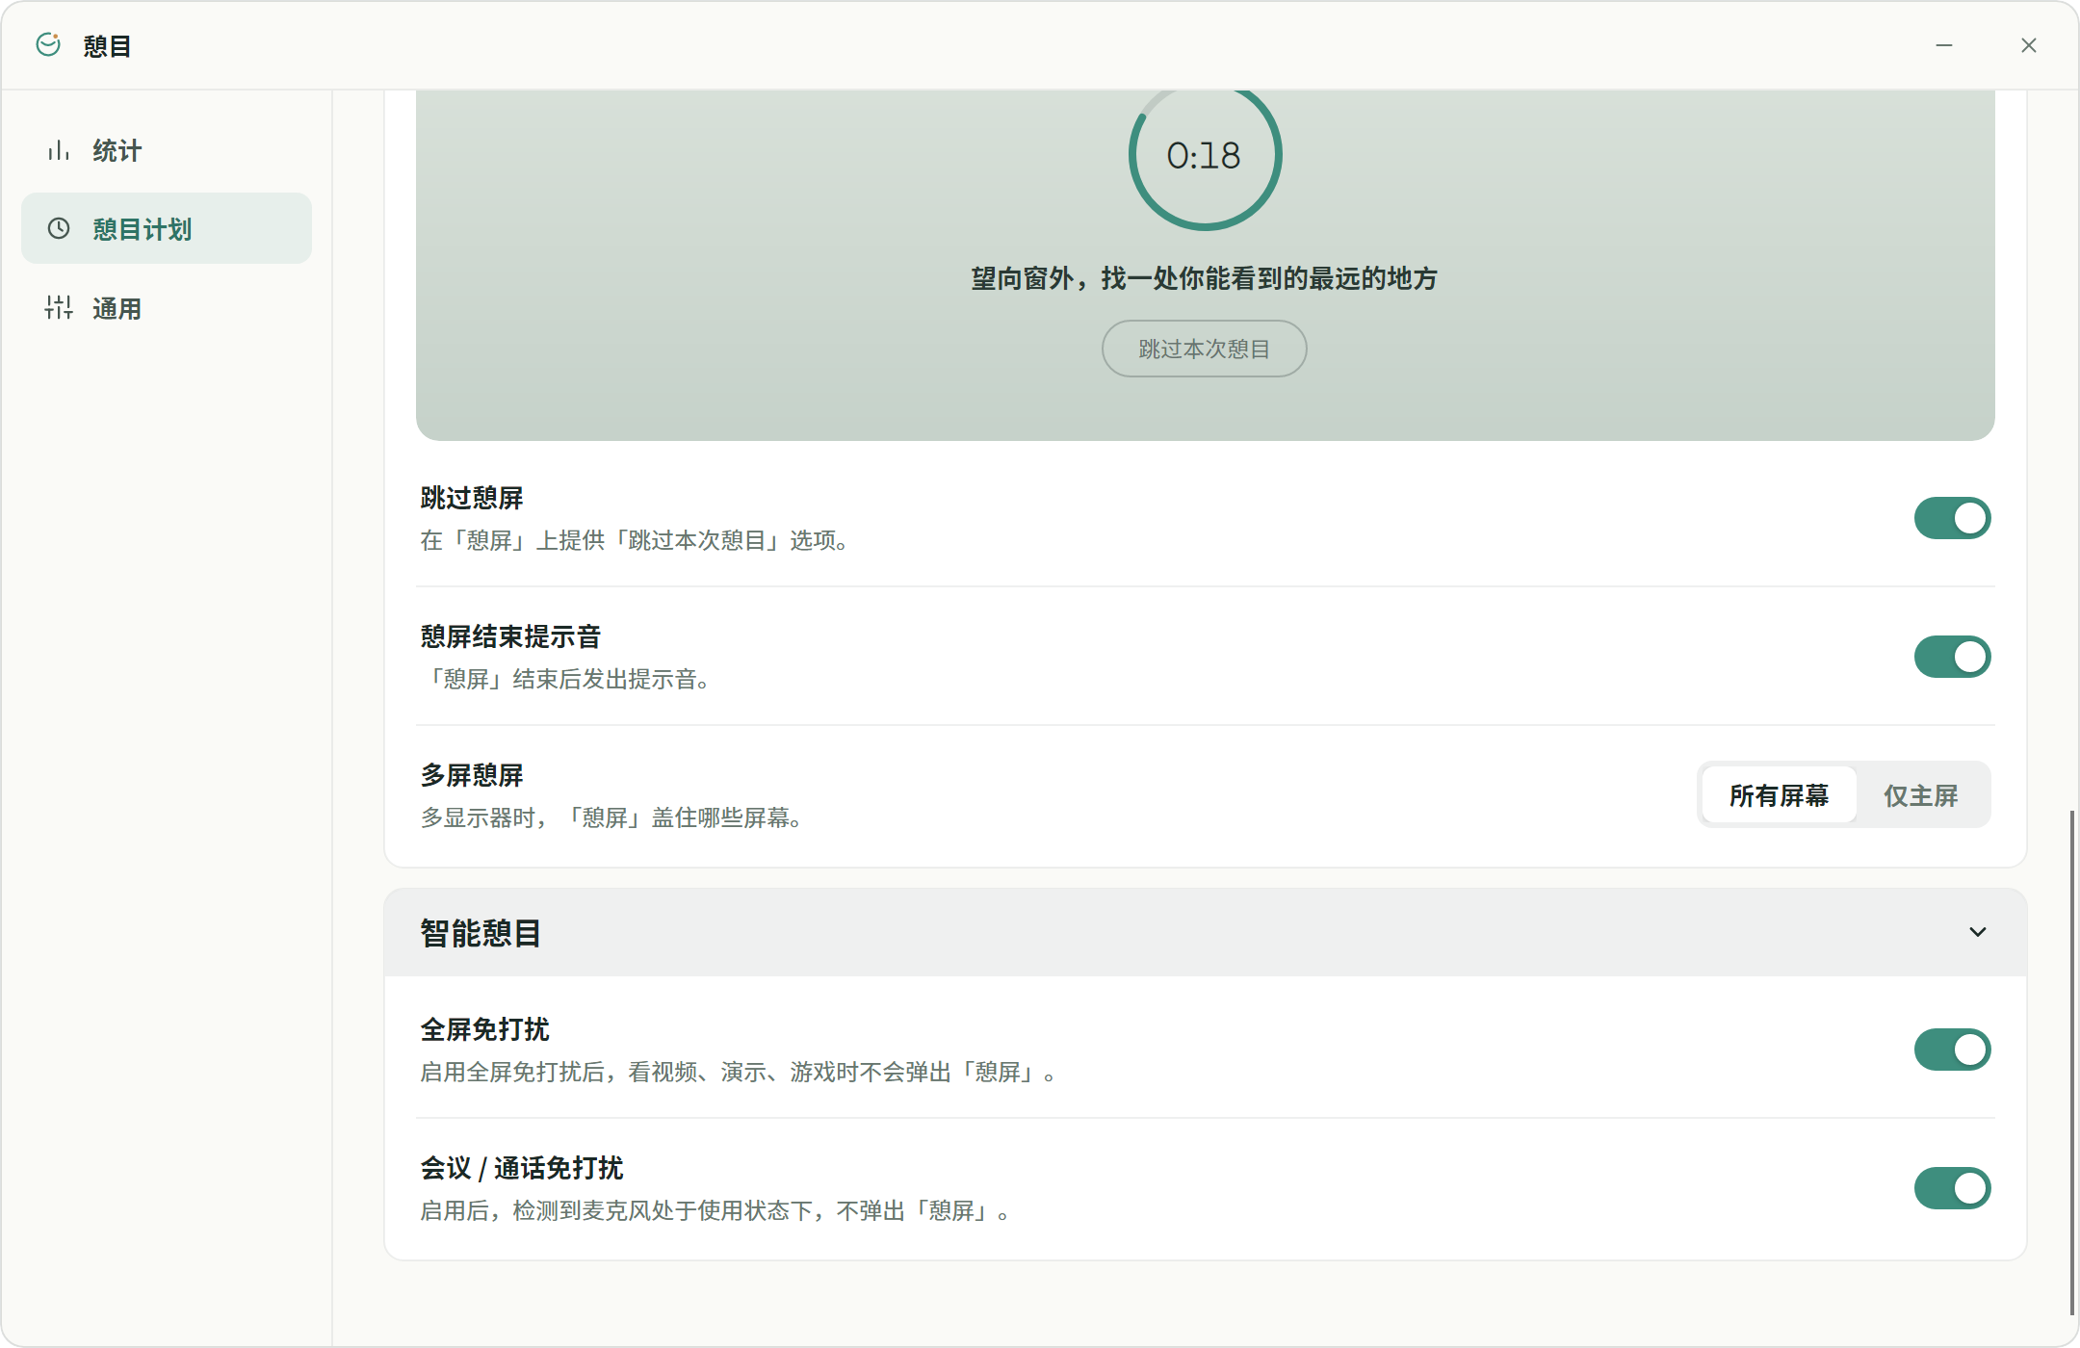Click the clock icon beside 憩目计划
The image size is (2080, 1348).
(x=59, y=228)
